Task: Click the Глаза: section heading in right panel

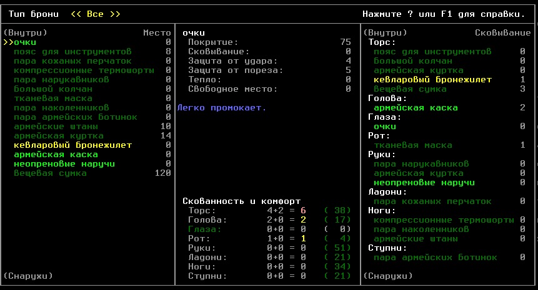Action: coord(385,117)
